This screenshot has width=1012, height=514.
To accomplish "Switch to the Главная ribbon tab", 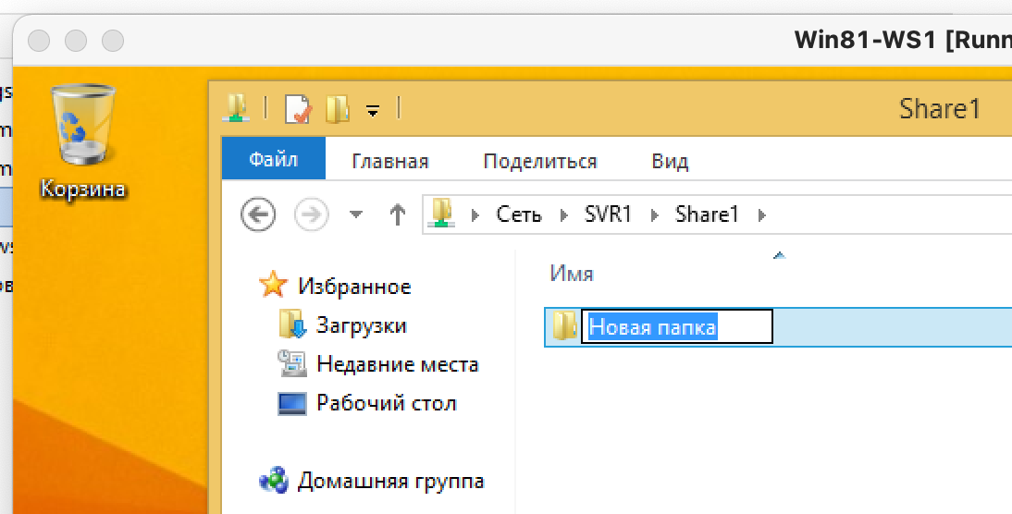I will coord(389,161).
